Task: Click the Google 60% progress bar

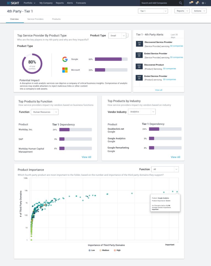Action: [111, 59]
